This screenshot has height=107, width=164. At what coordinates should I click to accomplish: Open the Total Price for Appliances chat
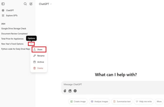12,39
